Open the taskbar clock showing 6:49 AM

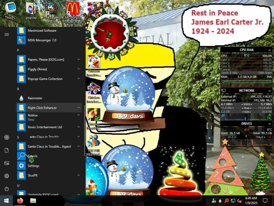pyautogui.click(x=251, y=201)
